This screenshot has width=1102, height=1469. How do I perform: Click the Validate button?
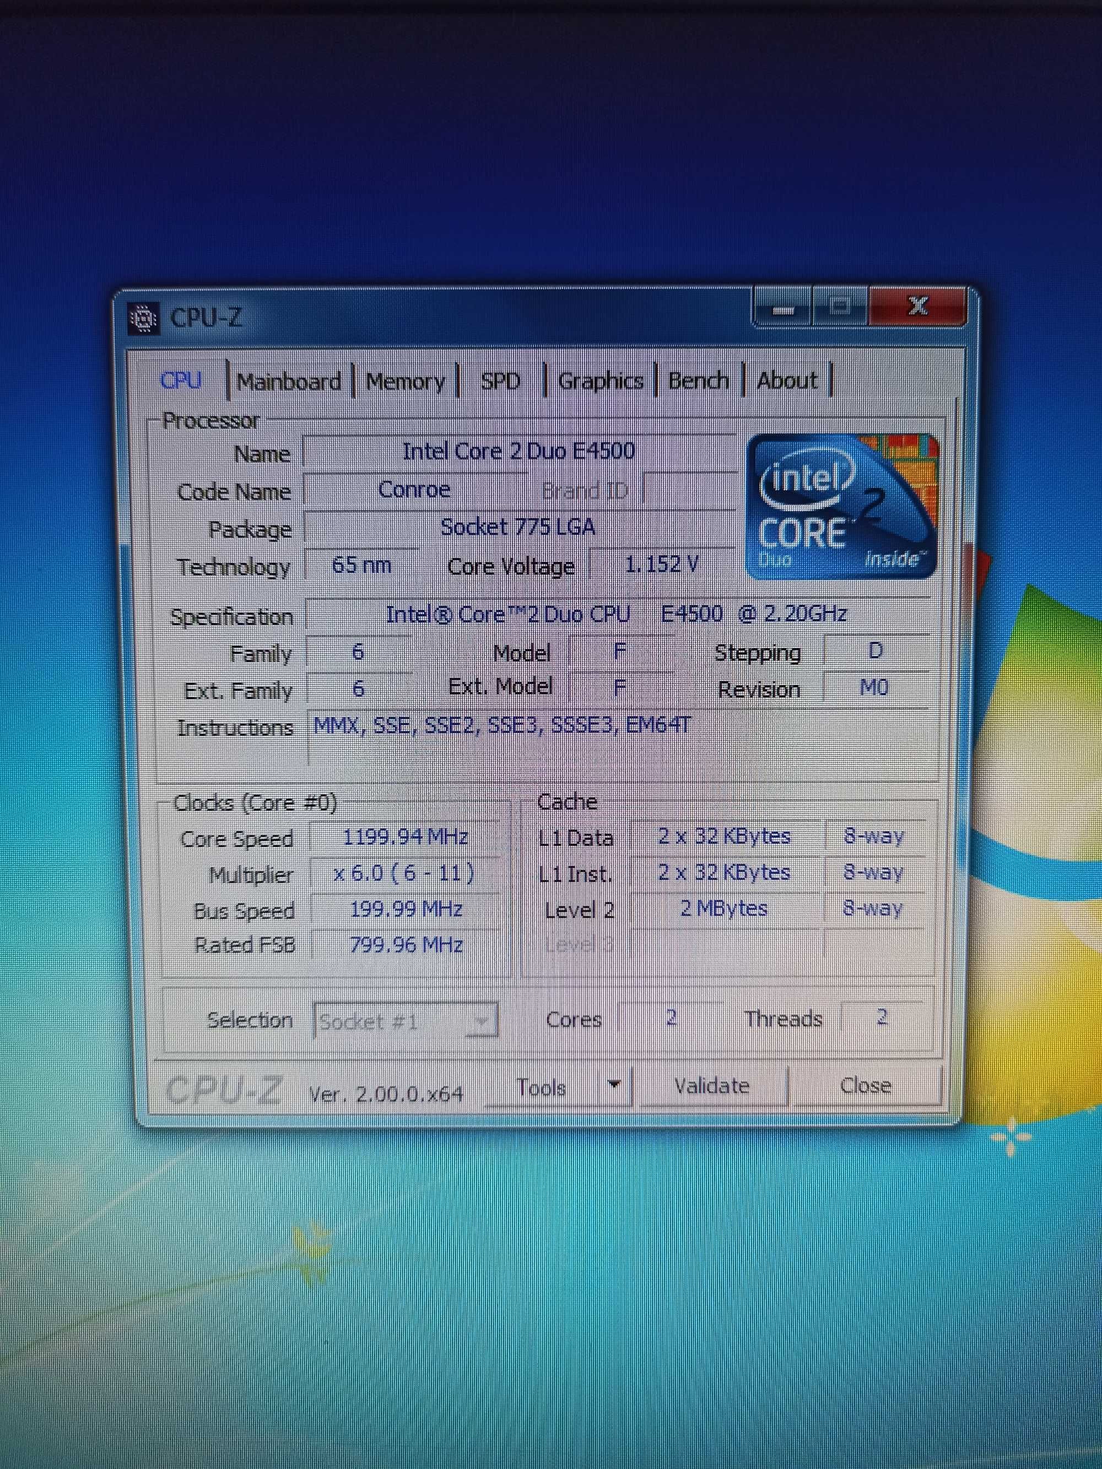pyautogui.click(x=712, y=1086)
